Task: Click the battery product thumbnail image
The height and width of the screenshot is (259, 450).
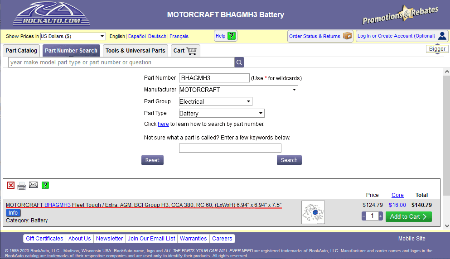Action: [313, 212]
